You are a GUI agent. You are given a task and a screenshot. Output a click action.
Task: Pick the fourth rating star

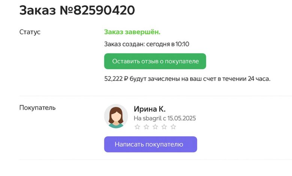coord(164,127)
